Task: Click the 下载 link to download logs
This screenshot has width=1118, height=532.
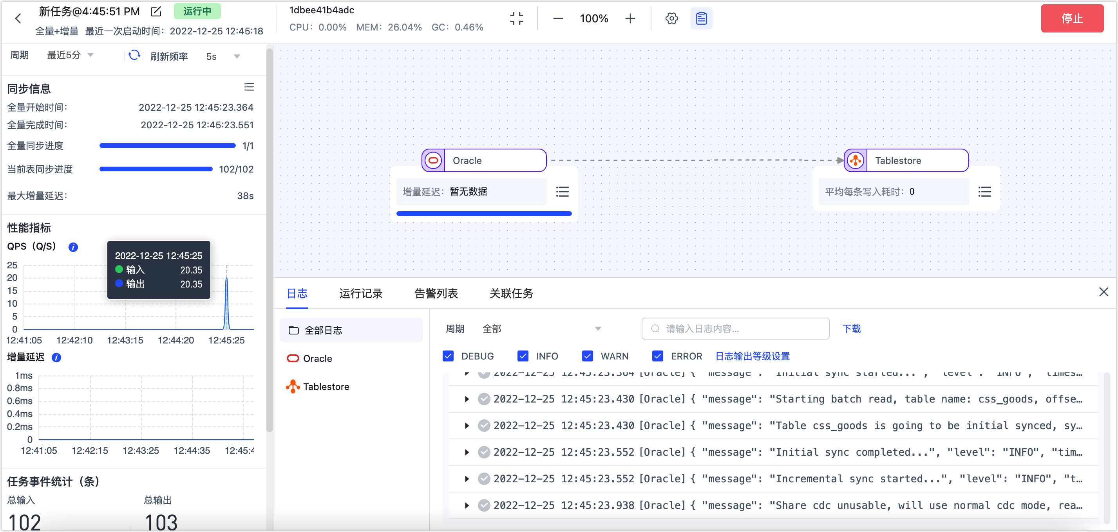Action: click(x=852, y=329)
